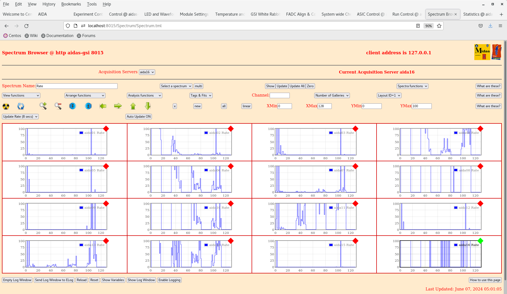The image size is (507, 294).
Task: Open the Number of Galleries dropdown
Action: (x=332, y=95)
